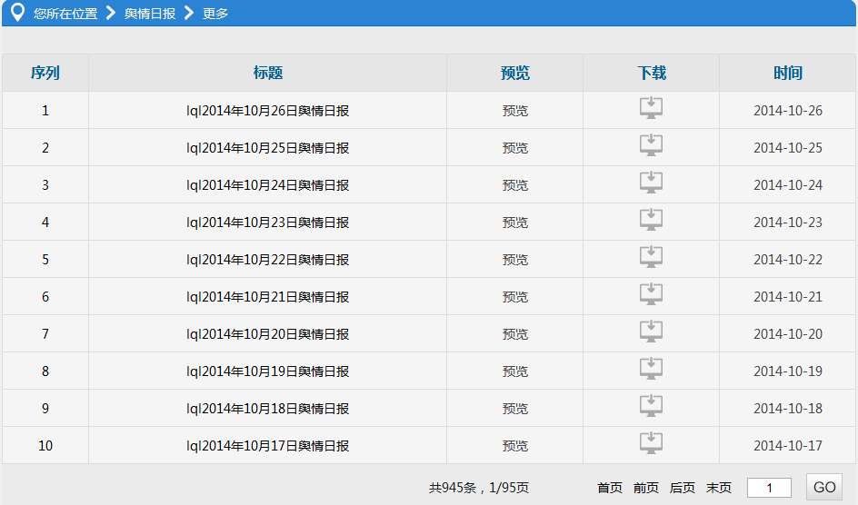Jump to first page 首页
The image size is (858, 505).
(610, 488)
